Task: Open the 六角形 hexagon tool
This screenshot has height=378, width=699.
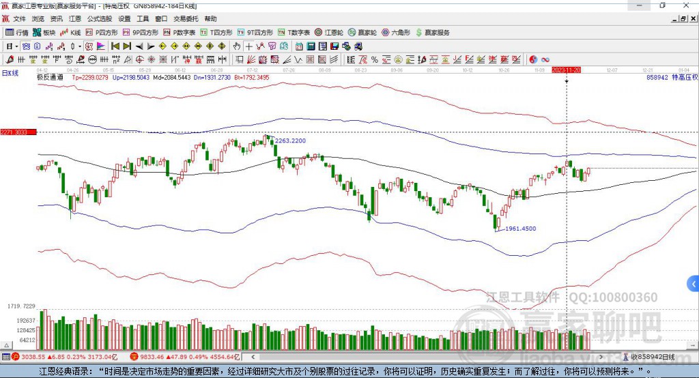Action: tap(396, 33)
